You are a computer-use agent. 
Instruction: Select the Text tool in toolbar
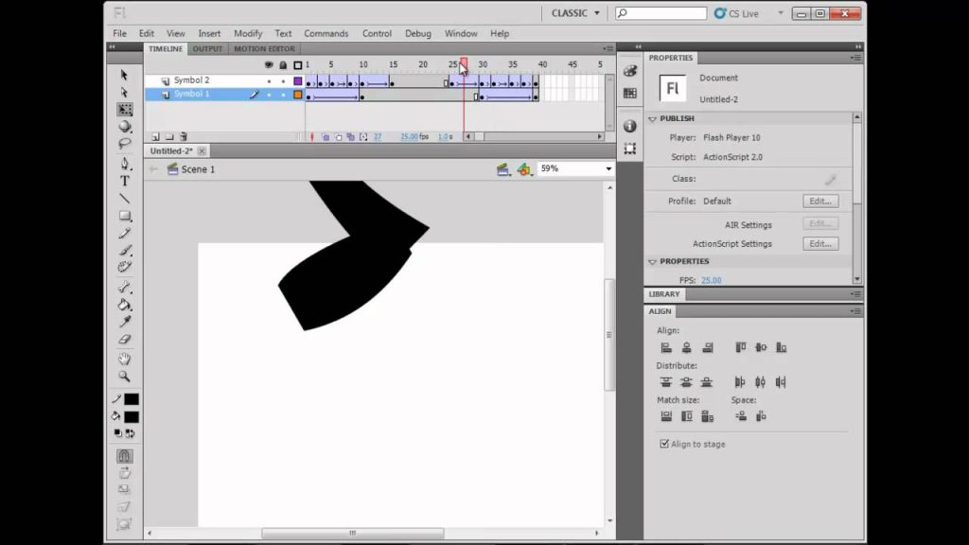click(x=125, y=181)
